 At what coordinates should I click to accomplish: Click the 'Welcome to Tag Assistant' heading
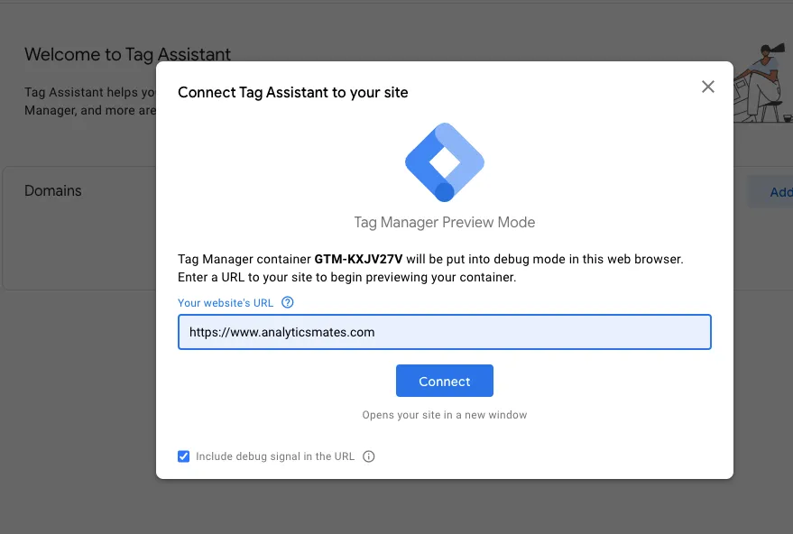pos(127,54)
